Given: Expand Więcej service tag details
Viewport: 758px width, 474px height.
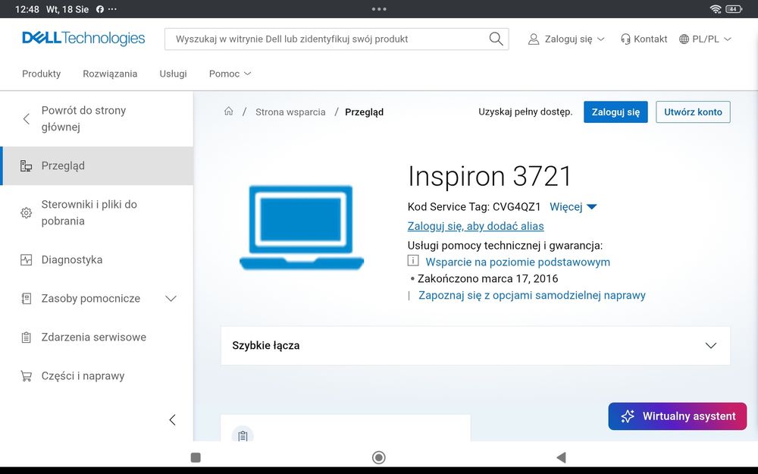Looking at the screenshot, I should tap(573, 207).
